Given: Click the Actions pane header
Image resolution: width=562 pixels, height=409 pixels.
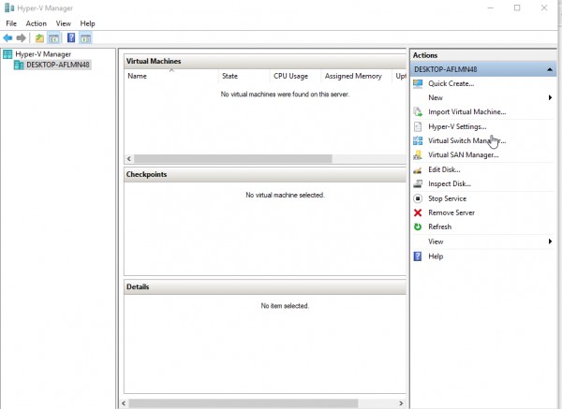Looking at the screenshot, I should [x=482, y=55].
